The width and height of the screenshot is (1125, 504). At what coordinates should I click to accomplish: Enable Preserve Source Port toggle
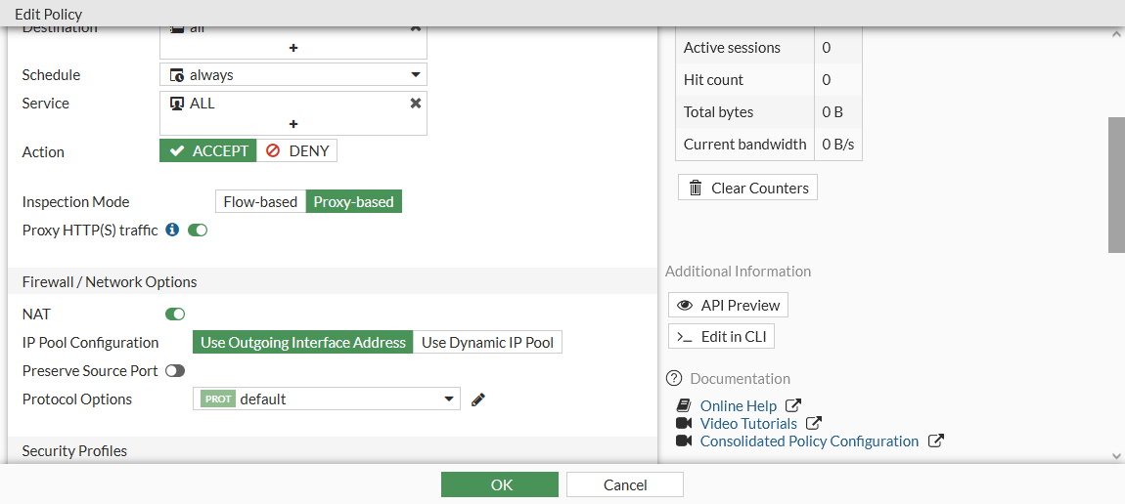pyautogui.click(x=175, y=371)
